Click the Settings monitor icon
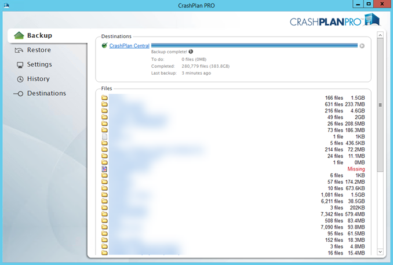 20,65
